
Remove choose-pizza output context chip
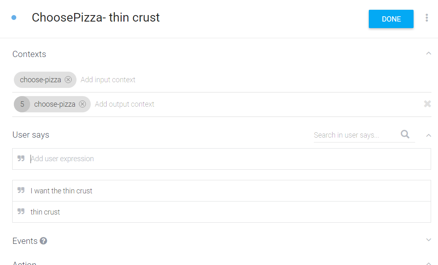(83, 104)
